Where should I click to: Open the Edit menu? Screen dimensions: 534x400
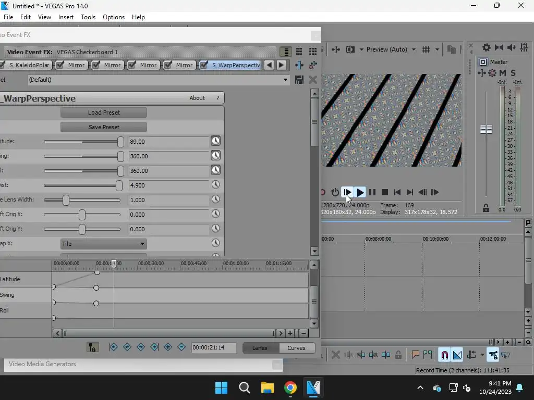tap(26, 17)
